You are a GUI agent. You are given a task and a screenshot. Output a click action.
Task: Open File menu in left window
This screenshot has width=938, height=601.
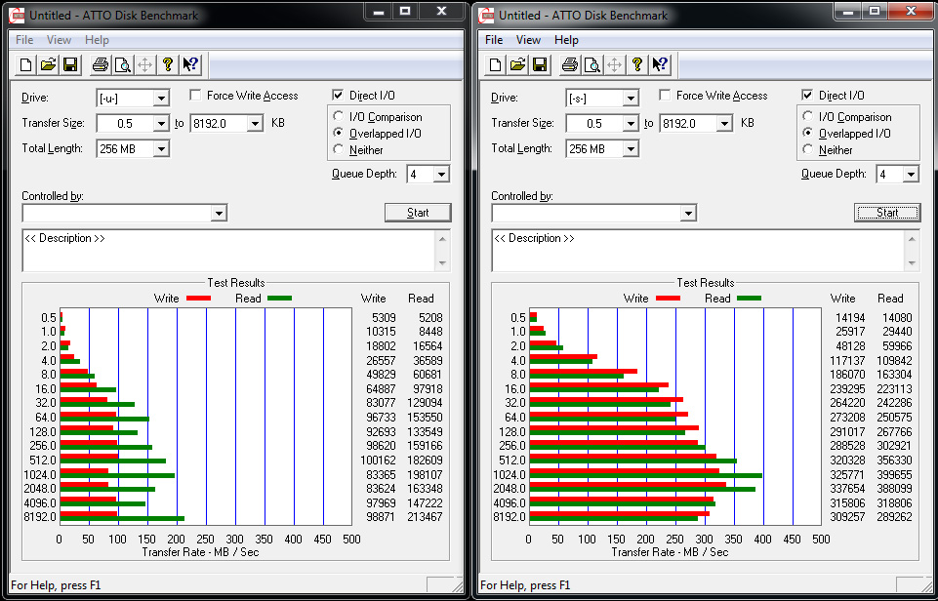24,40
